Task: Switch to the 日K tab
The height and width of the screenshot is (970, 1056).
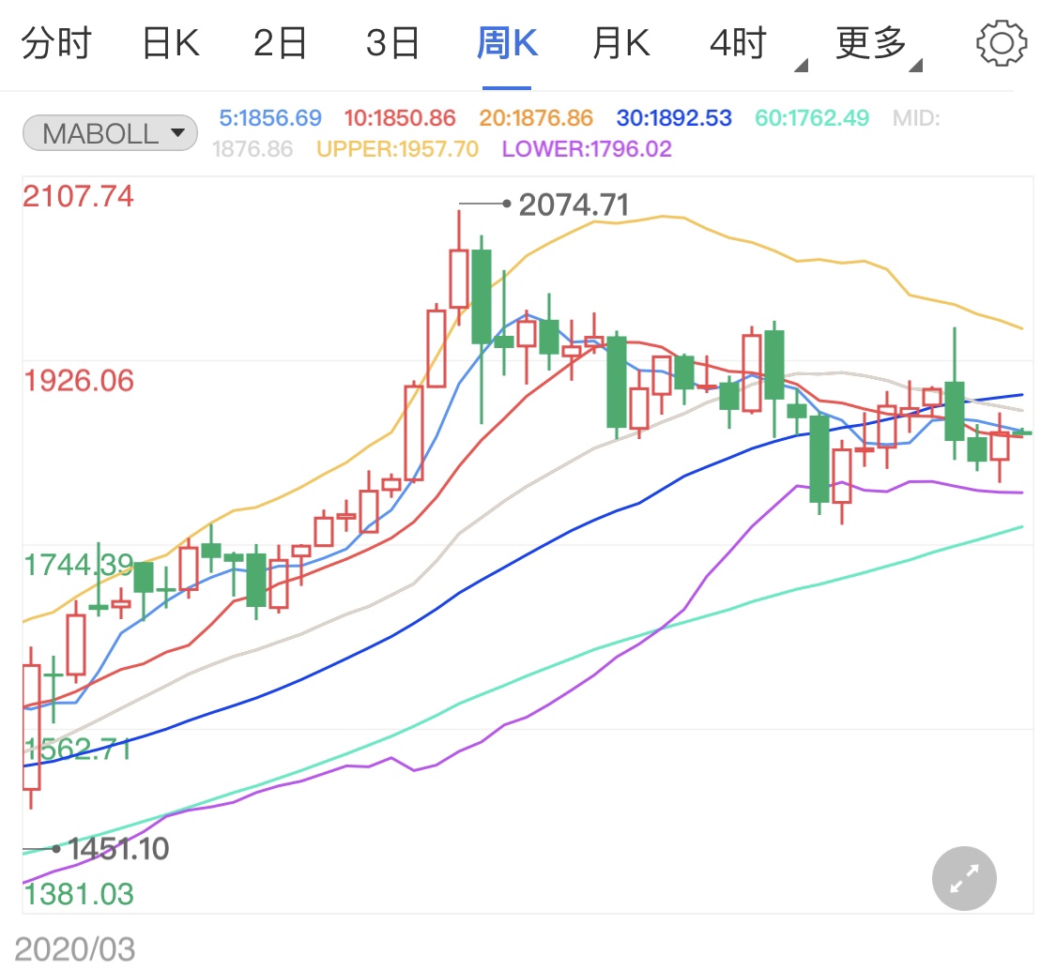Action: pos(171,43)
